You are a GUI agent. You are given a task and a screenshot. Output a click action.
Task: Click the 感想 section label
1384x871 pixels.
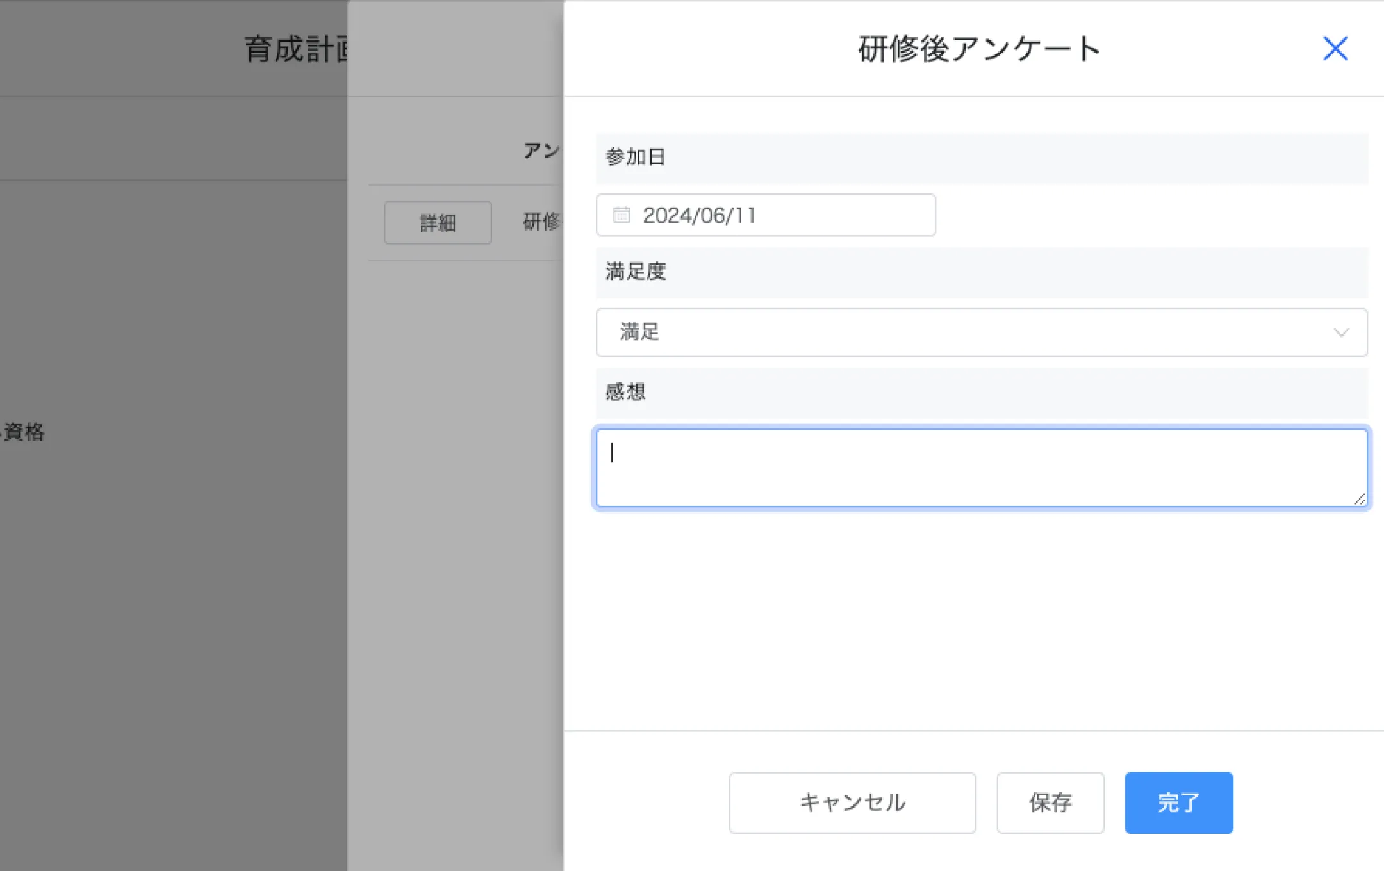625,392
